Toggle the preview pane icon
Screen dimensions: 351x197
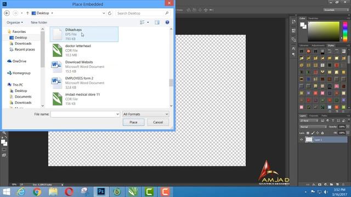pyautogui.click(x=157, y=22)
